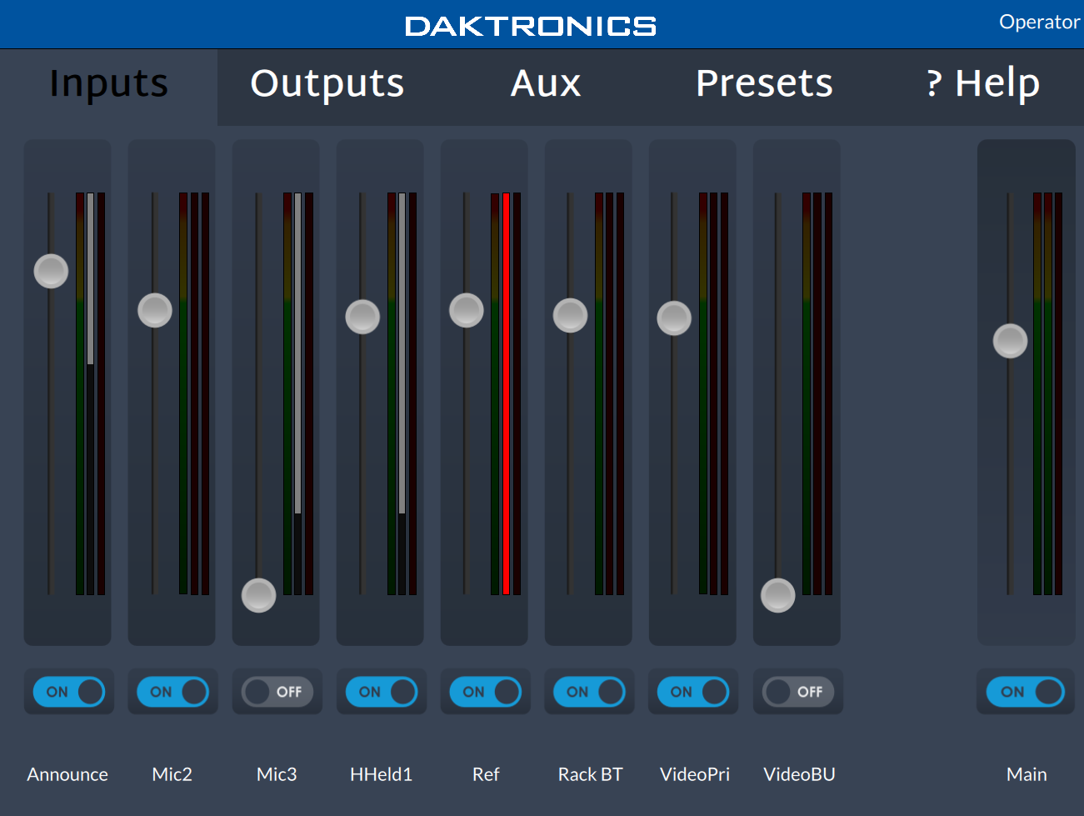Toggle the Announce channel on/off switch

point(69,692)
